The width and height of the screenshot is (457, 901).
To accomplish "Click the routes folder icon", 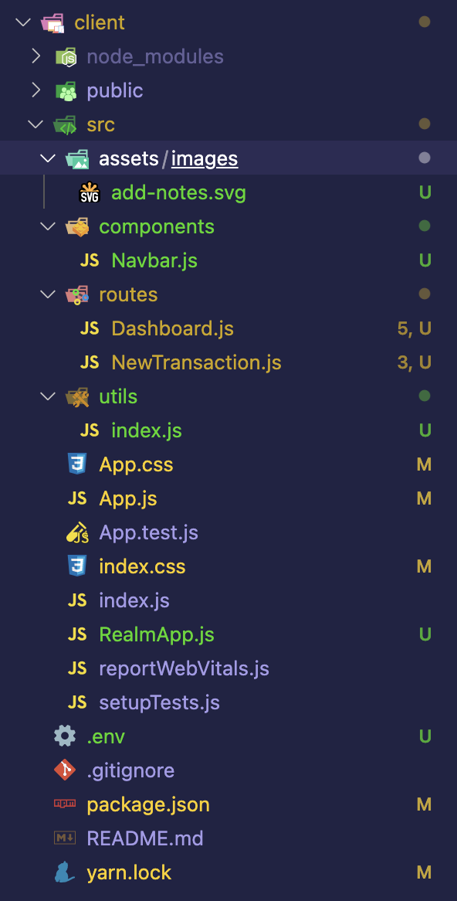I will click(x=77, y=294).
